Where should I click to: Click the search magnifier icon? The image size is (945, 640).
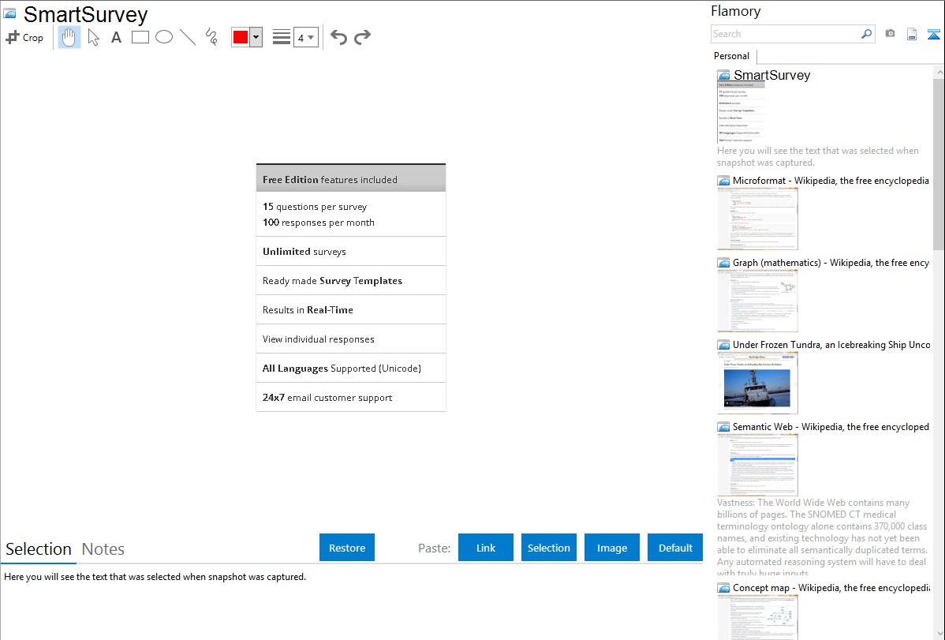tap(867, 34)
